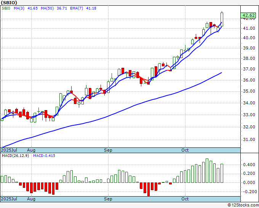Image resolution: width=259 pixels, height=208 pixels.
Task: Click the 41.00 price axis label
Action: [249, 28]
